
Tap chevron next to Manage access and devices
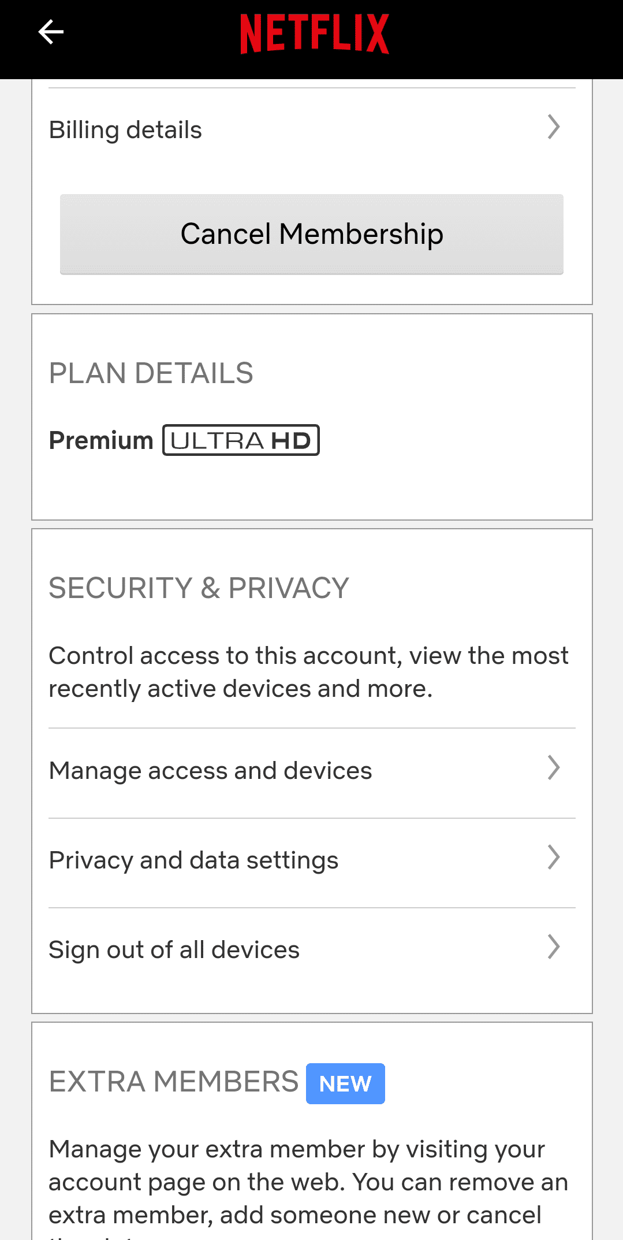pos(553,768)
